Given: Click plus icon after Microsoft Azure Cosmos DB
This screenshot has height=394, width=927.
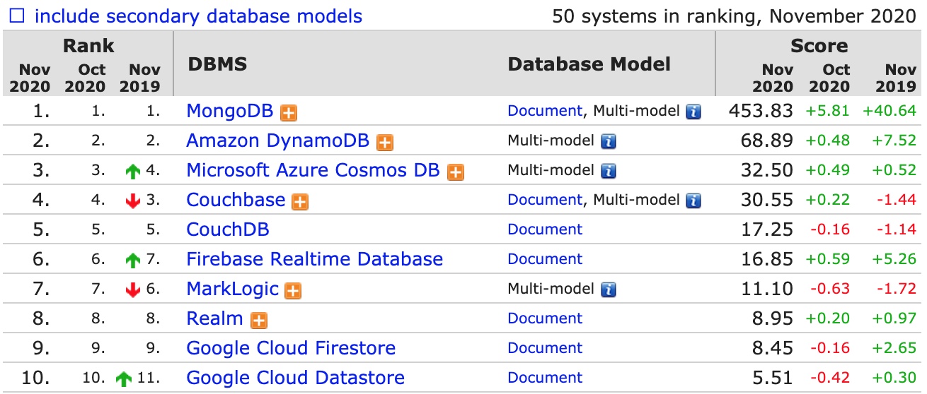Looking at the screenshot, I should coord(456,172).
